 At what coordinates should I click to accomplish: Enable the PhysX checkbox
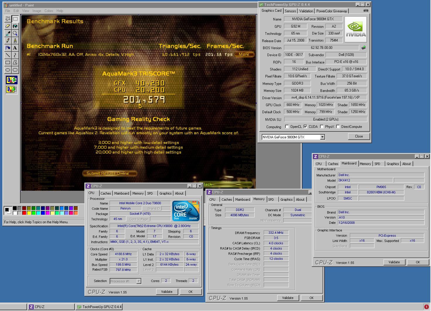tap(322, 127)
